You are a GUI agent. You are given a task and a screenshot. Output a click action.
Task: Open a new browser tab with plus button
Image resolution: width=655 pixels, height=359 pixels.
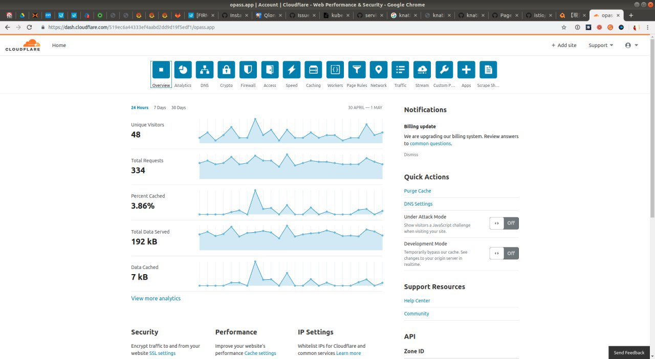[x=631, y=15]
